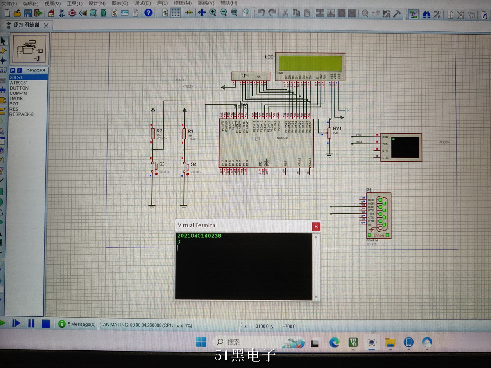Select RESPACK-8 in the devices list

pyautogui.click(x=29, y=114)
